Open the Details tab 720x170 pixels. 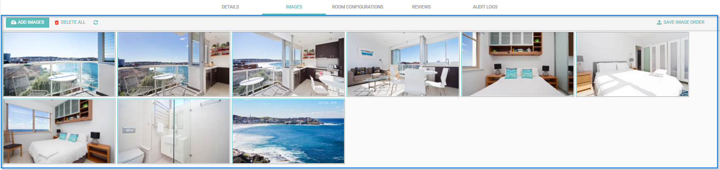coord(230,7)
